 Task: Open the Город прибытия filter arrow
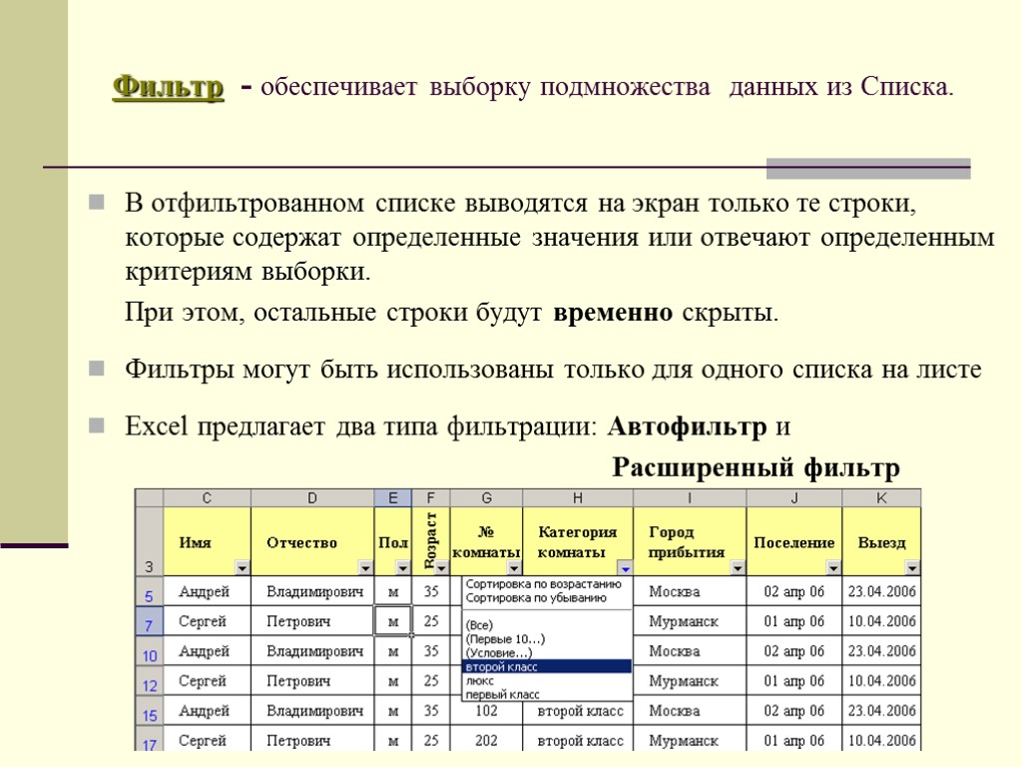[738, 567]
